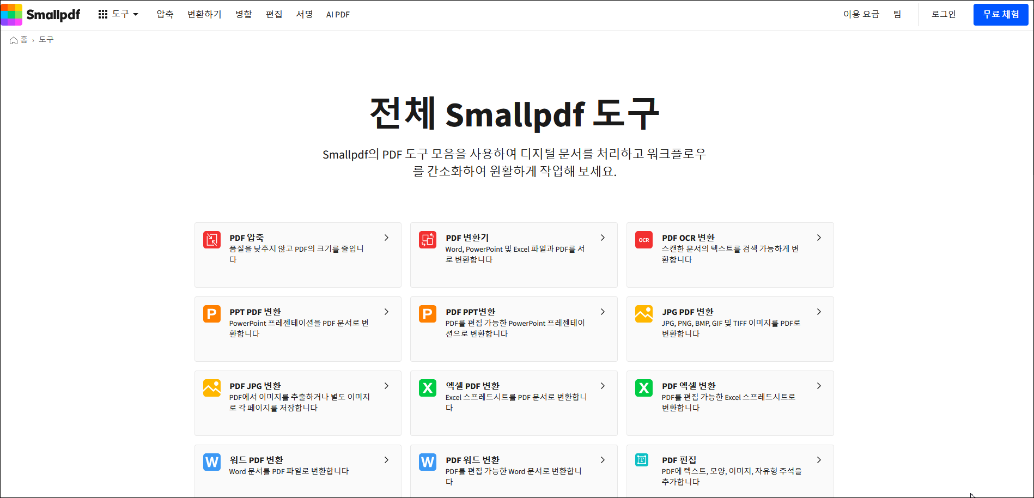Screen dimensions: 1034x498
Task: Open the JPG PDF 변환 tool title
Action: 688,312
